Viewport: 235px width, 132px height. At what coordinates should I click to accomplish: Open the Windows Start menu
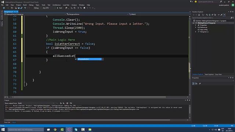click(3, 129)
